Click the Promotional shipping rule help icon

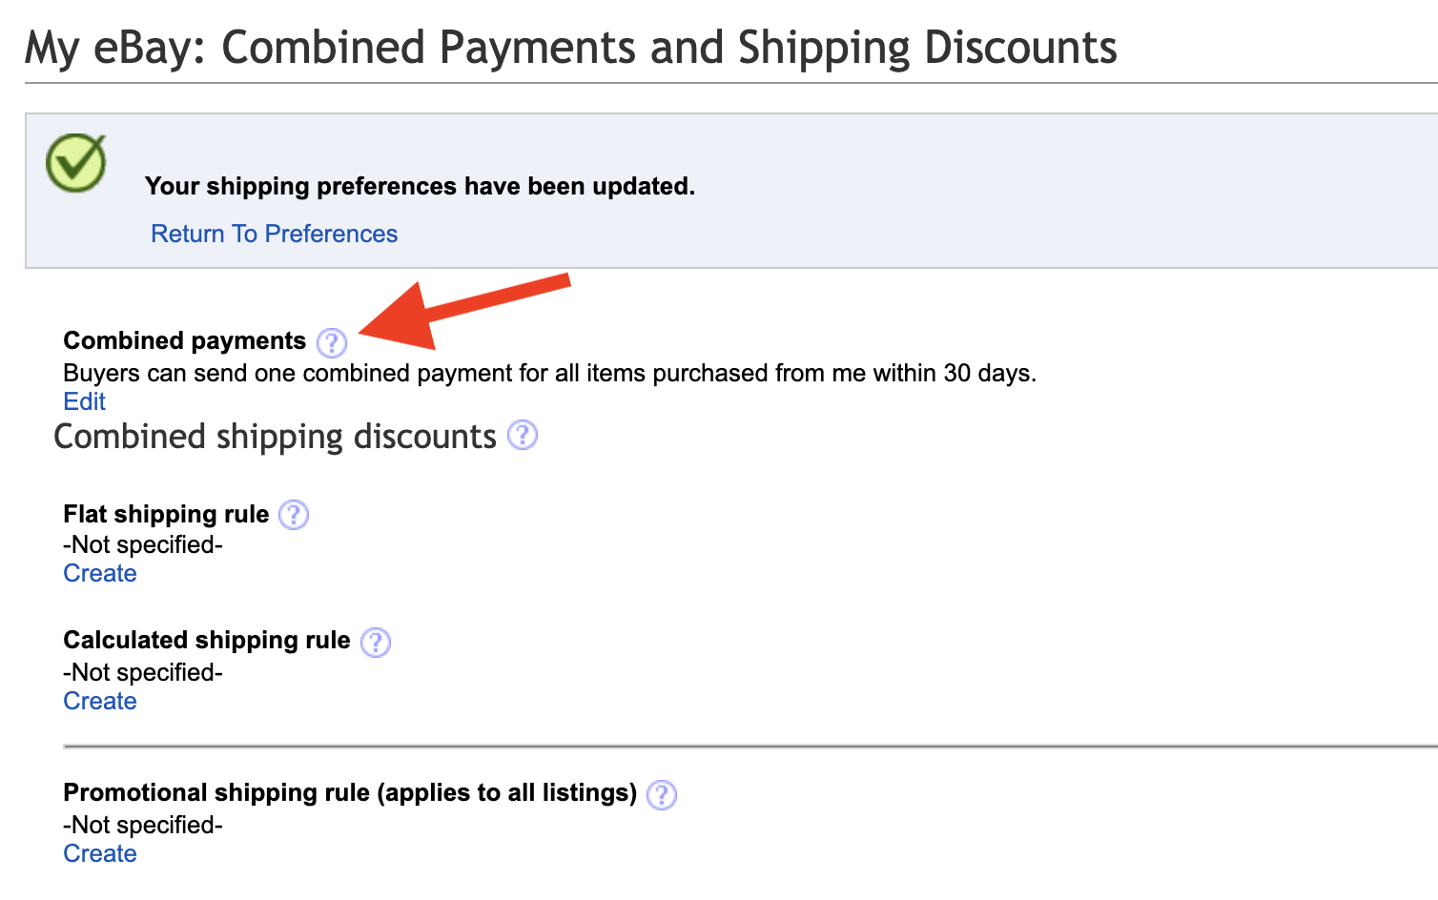point(661,794)
